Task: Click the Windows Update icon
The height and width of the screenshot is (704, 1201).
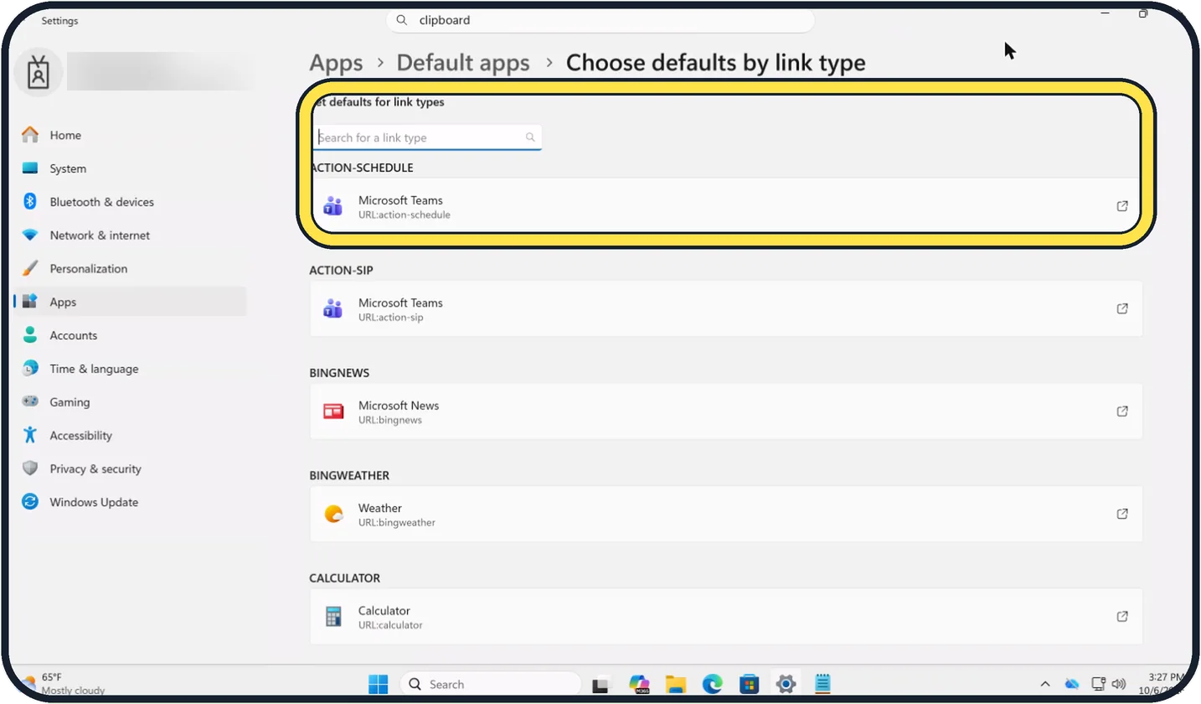Action: point(30,502)
